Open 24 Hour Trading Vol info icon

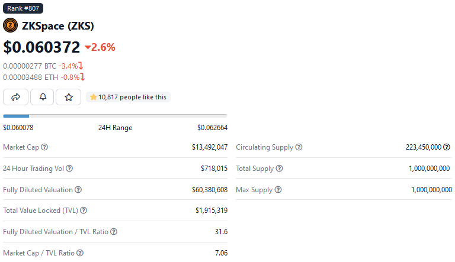click(69, 169)
